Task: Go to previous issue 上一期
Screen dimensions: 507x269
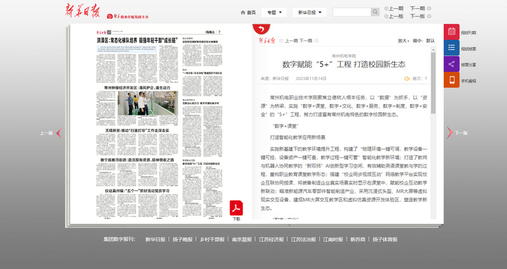Action: tap(396, 8)
